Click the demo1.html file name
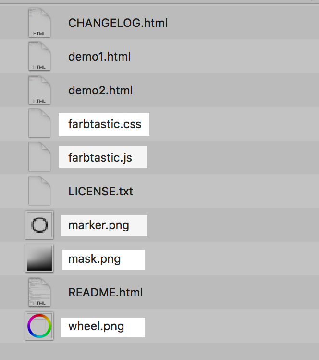The width and height of the screenshot is (319, 360). (x=99, y=57)
